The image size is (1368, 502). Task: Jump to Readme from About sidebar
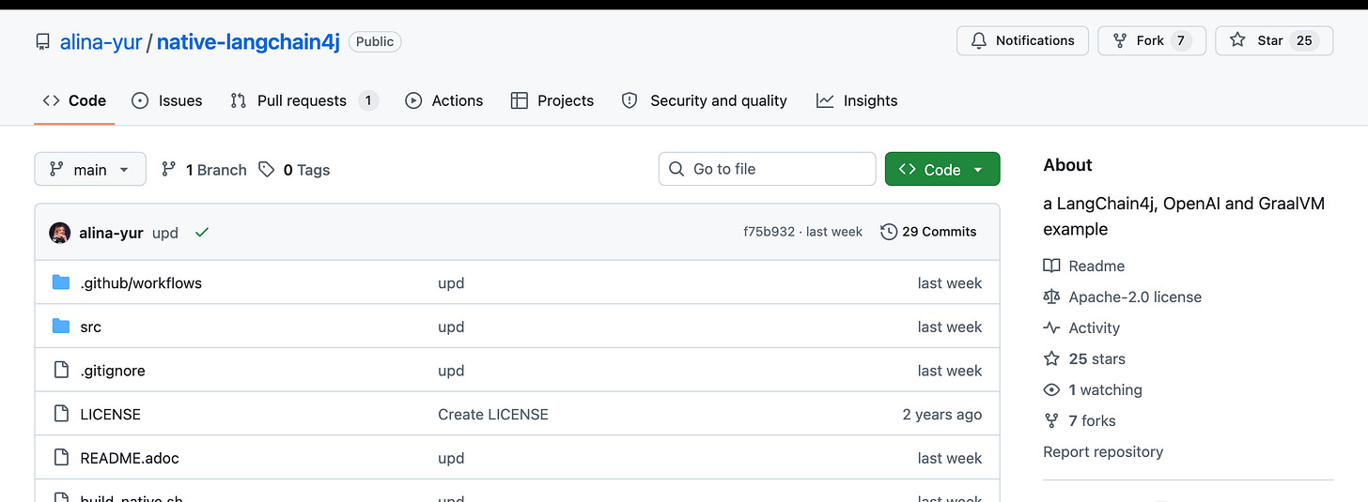[1084, 266]
